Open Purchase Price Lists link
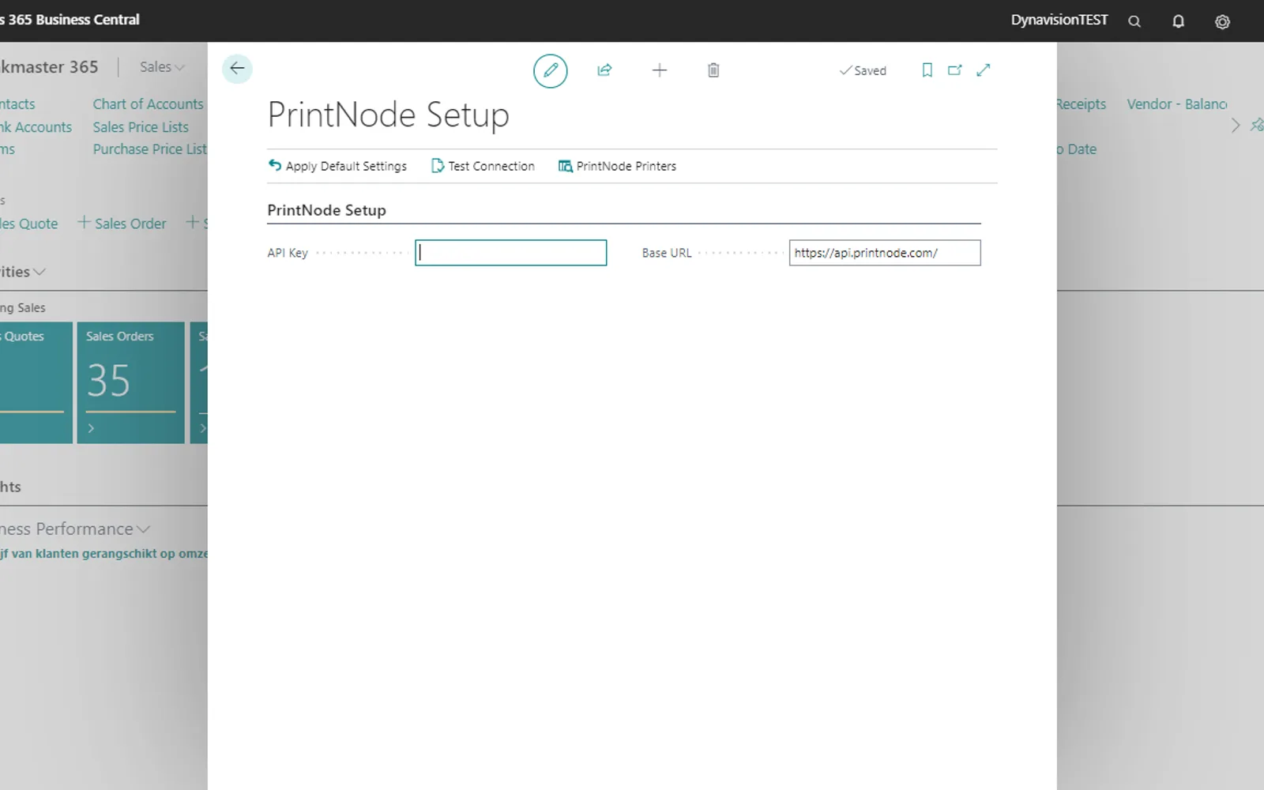The height and width of the screenshot is (790, 1264). [x=150, y=149]
